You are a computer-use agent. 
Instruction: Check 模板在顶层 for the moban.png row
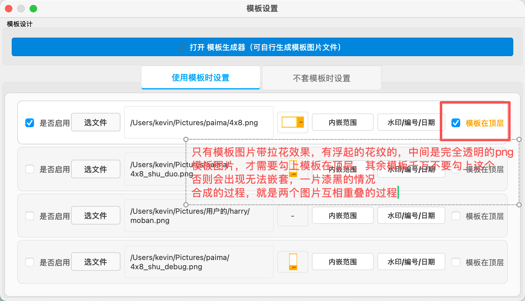click(x=456, y=216)
